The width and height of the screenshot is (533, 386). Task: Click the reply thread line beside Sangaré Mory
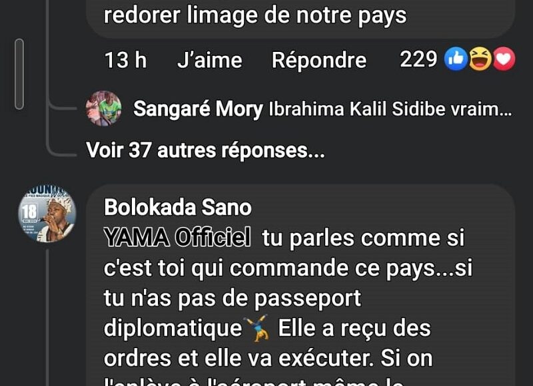click(61, 108)
